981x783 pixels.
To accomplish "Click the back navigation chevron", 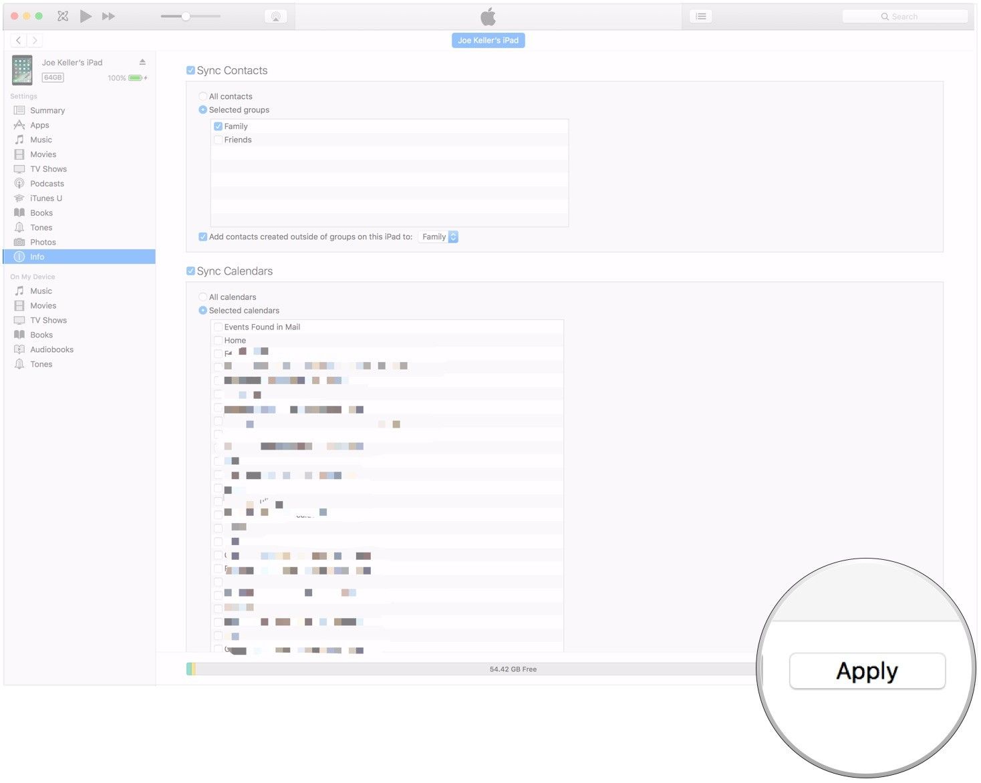I will (19, 41).
